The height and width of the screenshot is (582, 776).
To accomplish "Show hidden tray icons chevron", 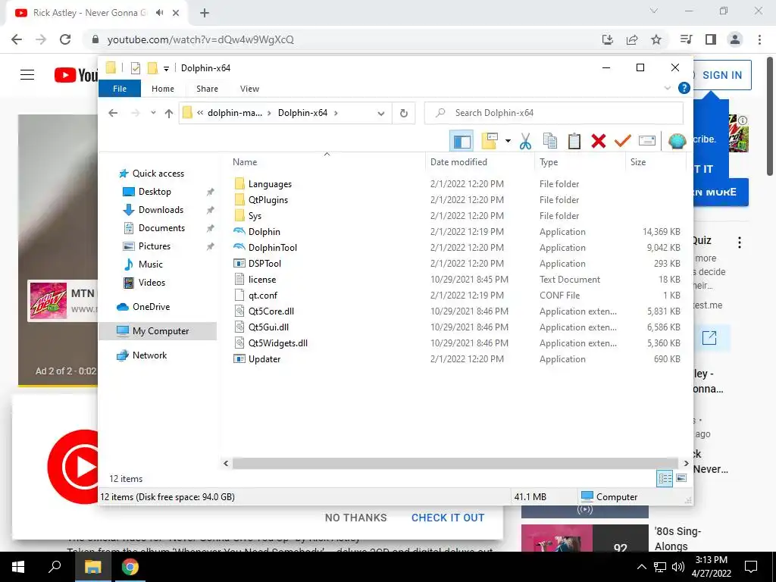I will pyautogui.click(x=641, y=567).
